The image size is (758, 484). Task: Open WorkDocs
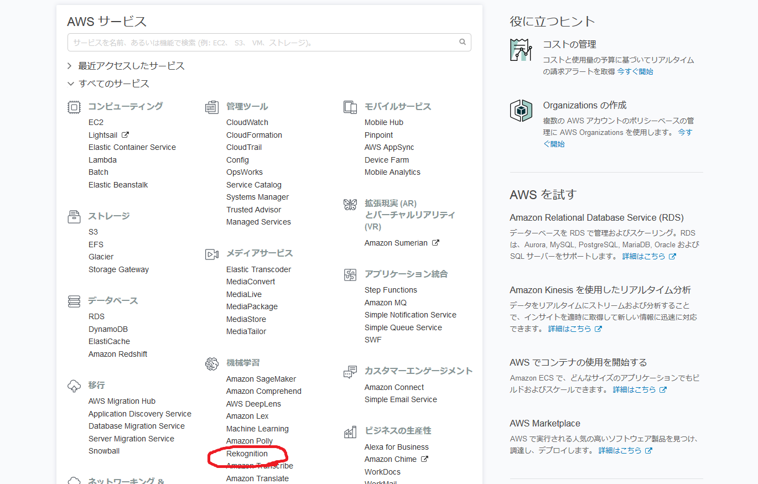coord(382,472)
